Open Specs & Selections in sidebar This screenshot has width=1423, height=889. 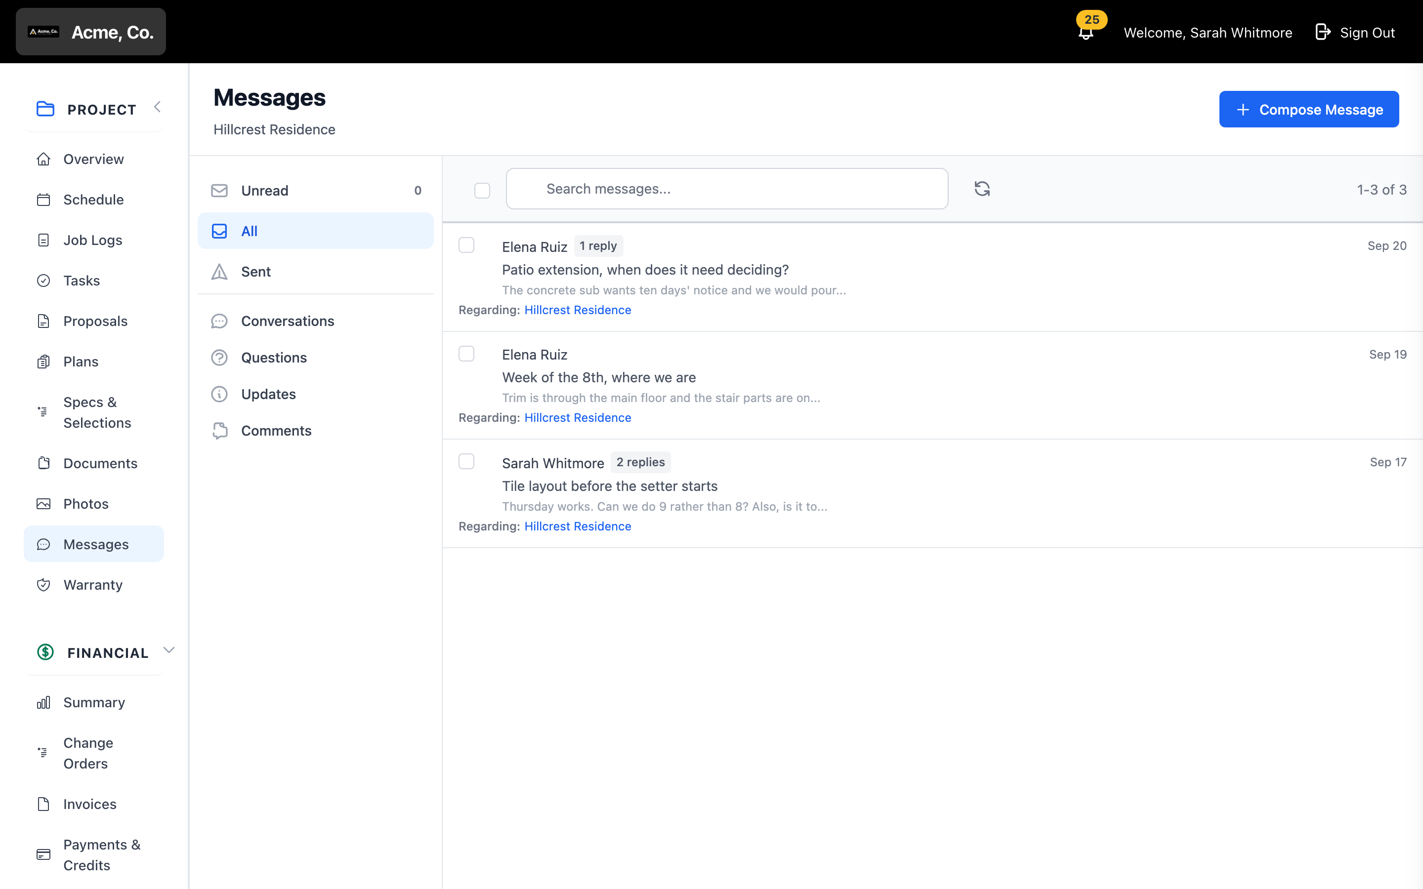click(x=94, y=413)
